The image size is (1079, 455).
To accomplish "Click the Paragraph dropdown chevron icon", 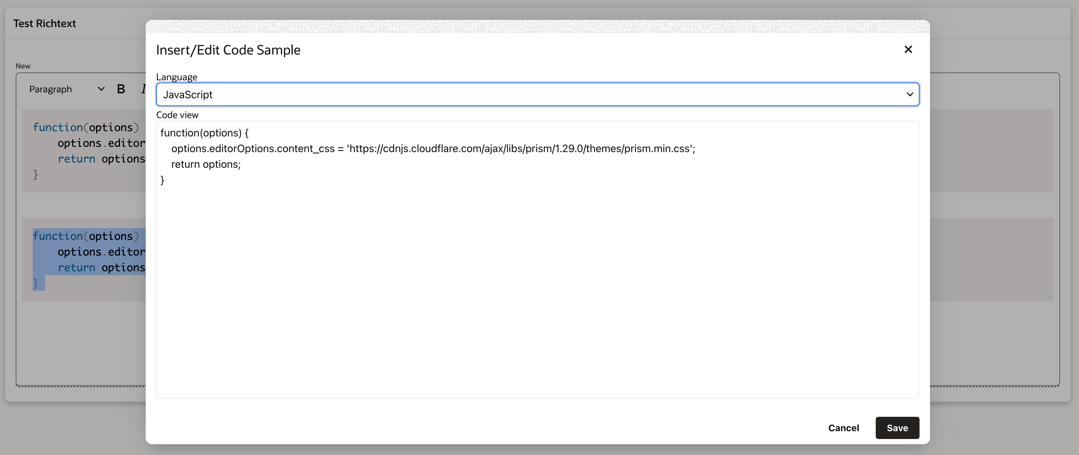I will (x=101, y=89).
